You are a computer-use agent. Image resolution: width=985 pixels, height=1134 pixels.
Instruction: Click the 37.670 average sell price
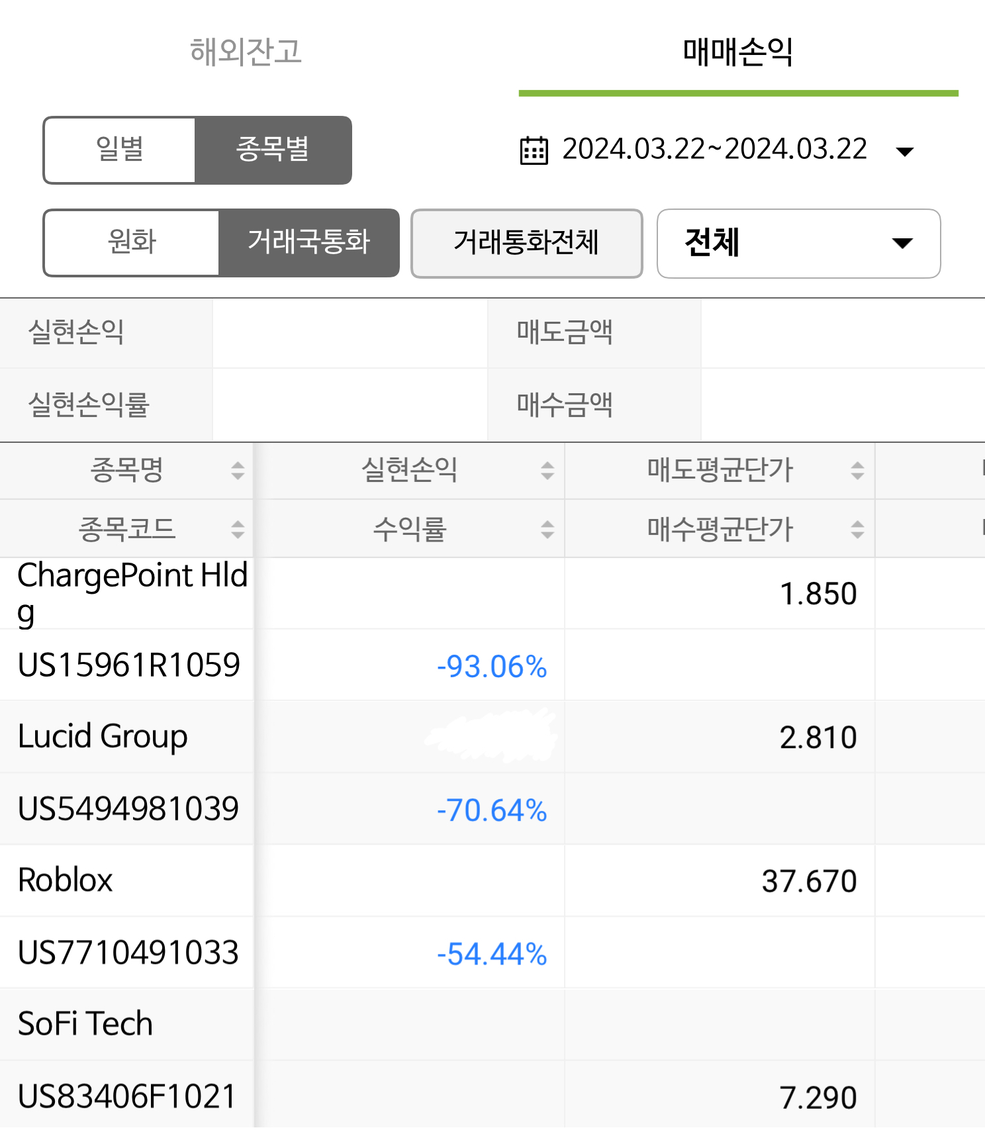(809, 881)
